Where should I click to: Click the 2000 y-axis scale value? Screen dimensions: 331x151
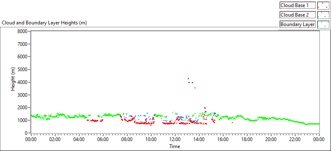(x=22, y=108)
